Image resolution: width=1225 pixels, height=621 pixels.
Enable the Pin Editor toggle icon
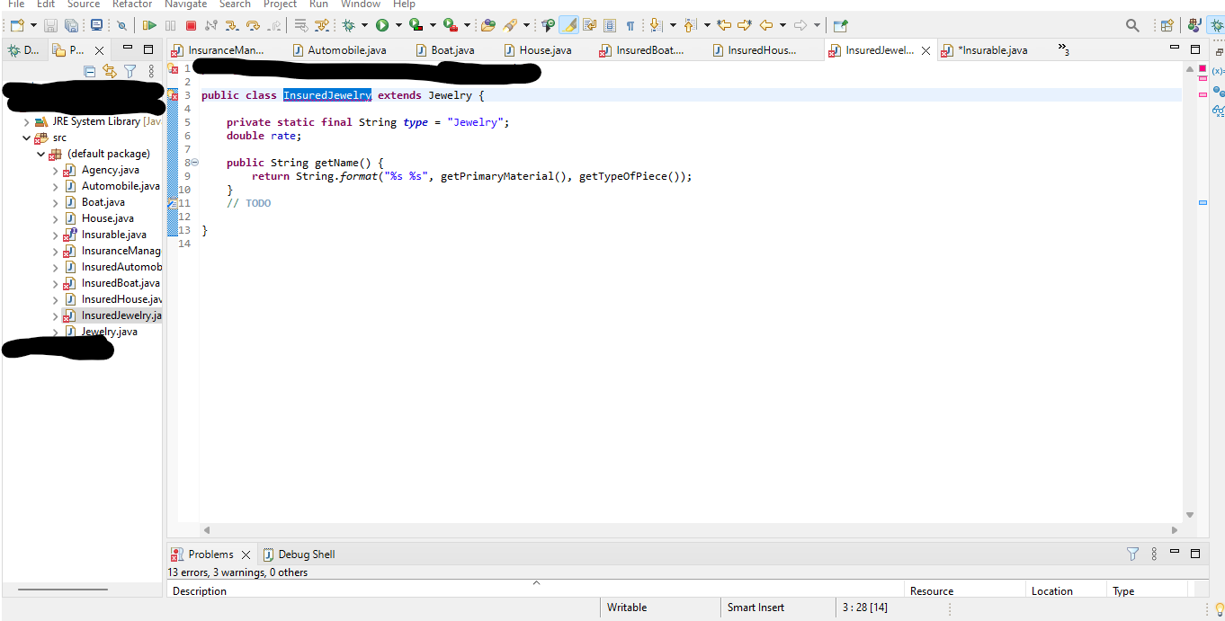click(x=839, y=25)
